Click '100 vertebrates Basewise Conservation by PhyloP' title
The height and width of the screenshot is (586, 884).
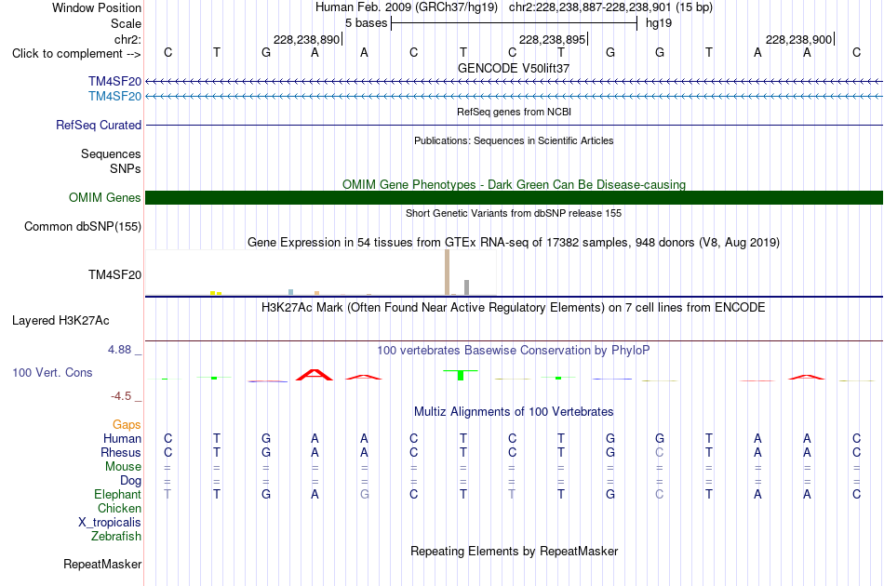(514, 351)
